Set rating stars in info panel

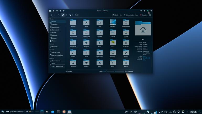coord(146,58)
